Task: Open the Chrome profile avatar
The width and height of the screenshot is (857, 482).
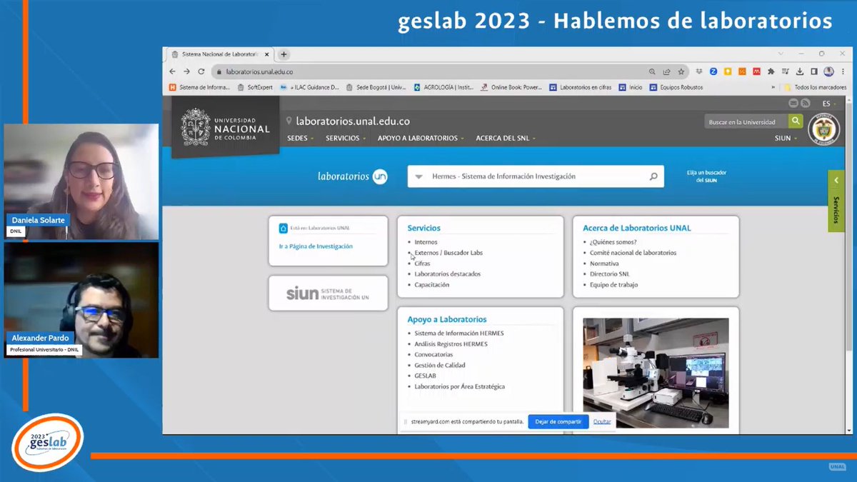Action: click(x=828, y=71)
